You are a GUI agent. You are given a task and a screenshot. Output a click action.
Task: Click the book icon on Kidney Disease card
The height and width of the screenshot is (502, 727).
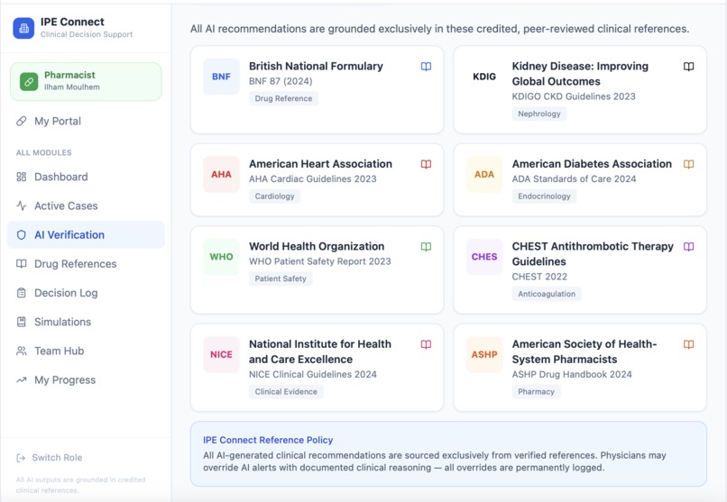point(689,67)
